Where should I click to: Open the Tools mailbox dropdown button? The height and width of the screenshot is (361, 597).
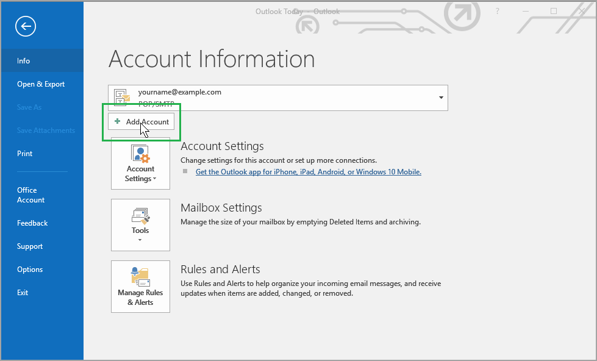(x=140, y=225)
